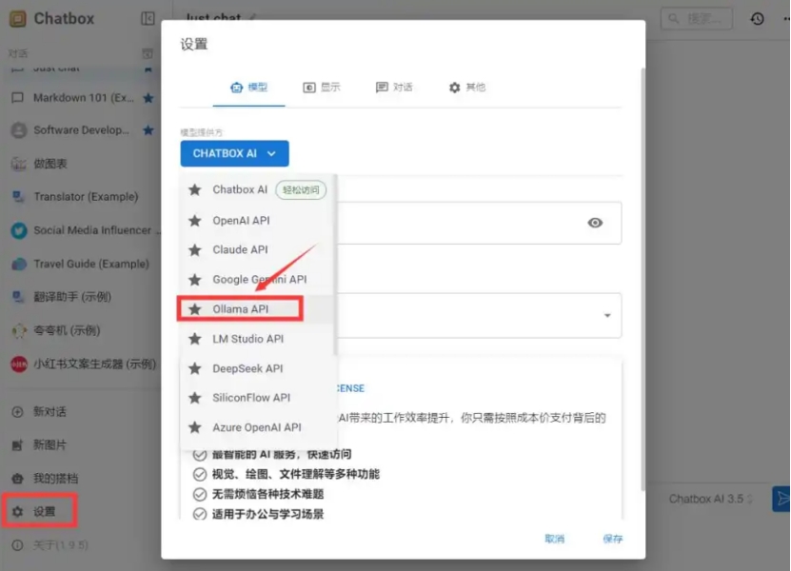Toggle star on Markdown 101 conversation
Image resolution: width=791 pixels, height=571 pixels.
[x=148, y=98]
